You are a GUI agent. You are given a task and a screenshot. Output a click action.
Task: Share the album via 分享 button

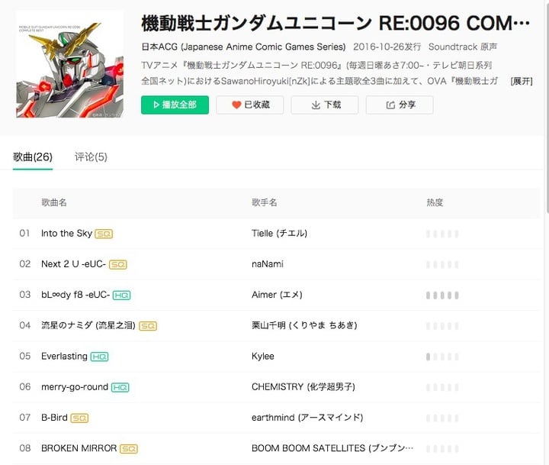click(400, 105)
